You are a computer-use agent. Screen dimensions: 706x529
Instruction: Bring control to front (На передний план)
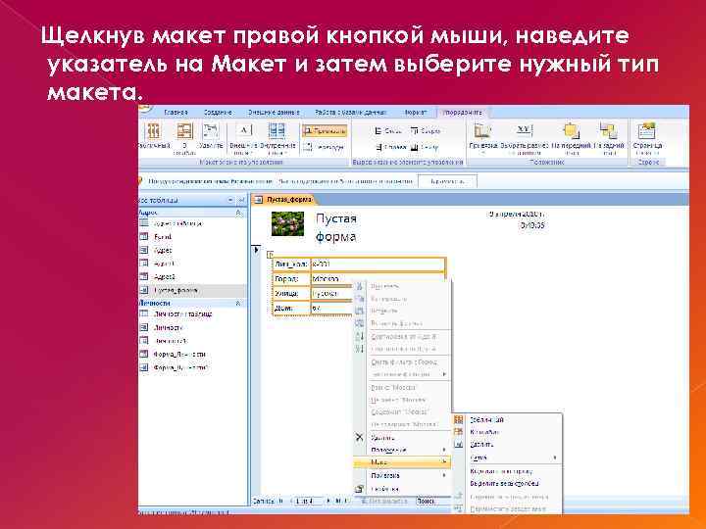tap(571, 137)
